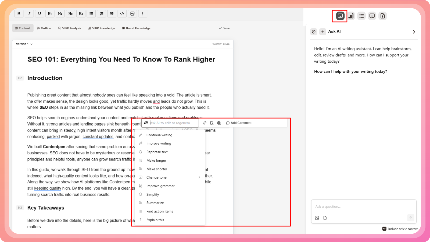Toggle the numbered list format

tap(101, 14)
